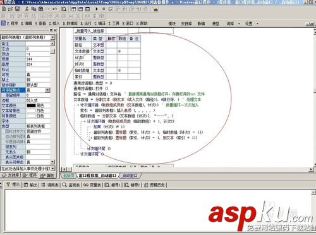Close the properties side panel
This screenshot has width=316, height=235.
pos(55,30)
